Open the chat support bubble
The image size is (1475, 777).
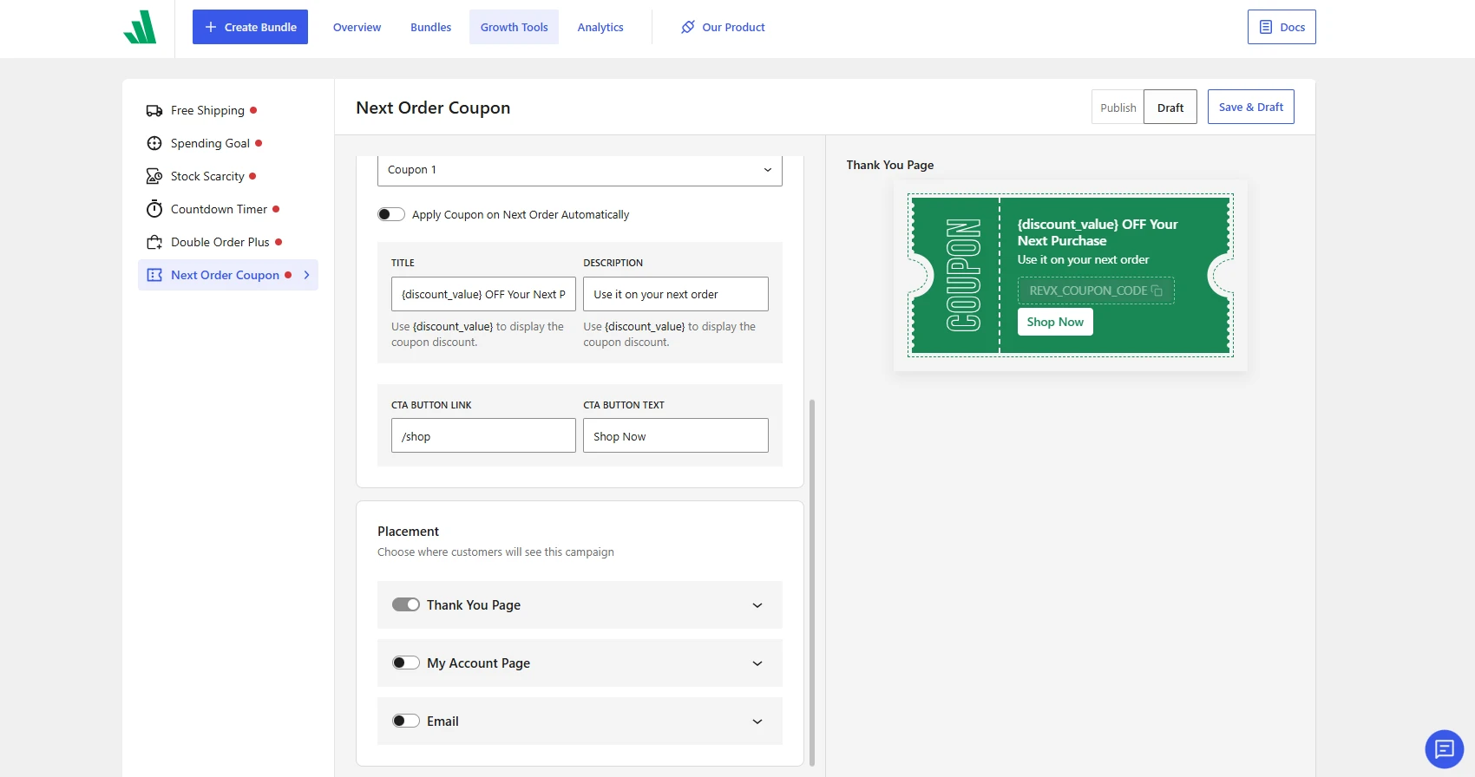pyautogui.click(x=1445, y=748)
